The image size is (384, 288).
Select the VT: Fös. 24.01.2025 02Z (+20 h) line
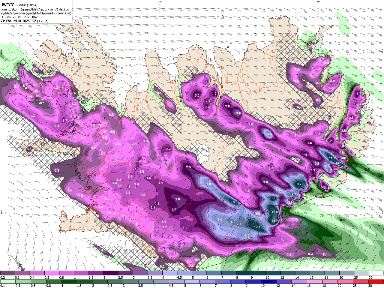pyautogui.click(x=24, y=21)
